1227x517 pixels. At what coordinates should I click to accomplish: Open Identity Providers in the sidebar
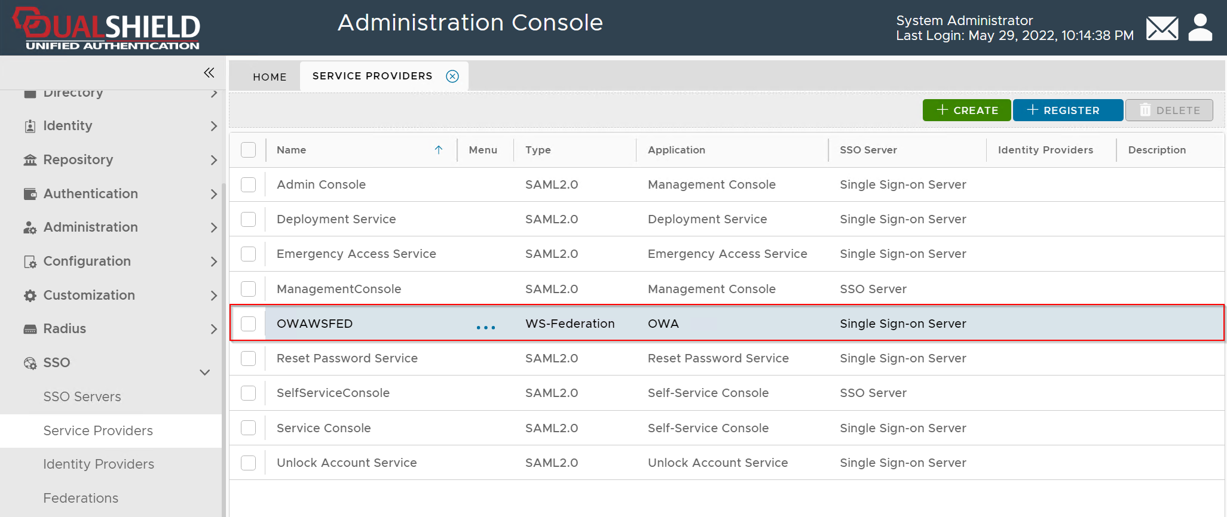point(99,464)
